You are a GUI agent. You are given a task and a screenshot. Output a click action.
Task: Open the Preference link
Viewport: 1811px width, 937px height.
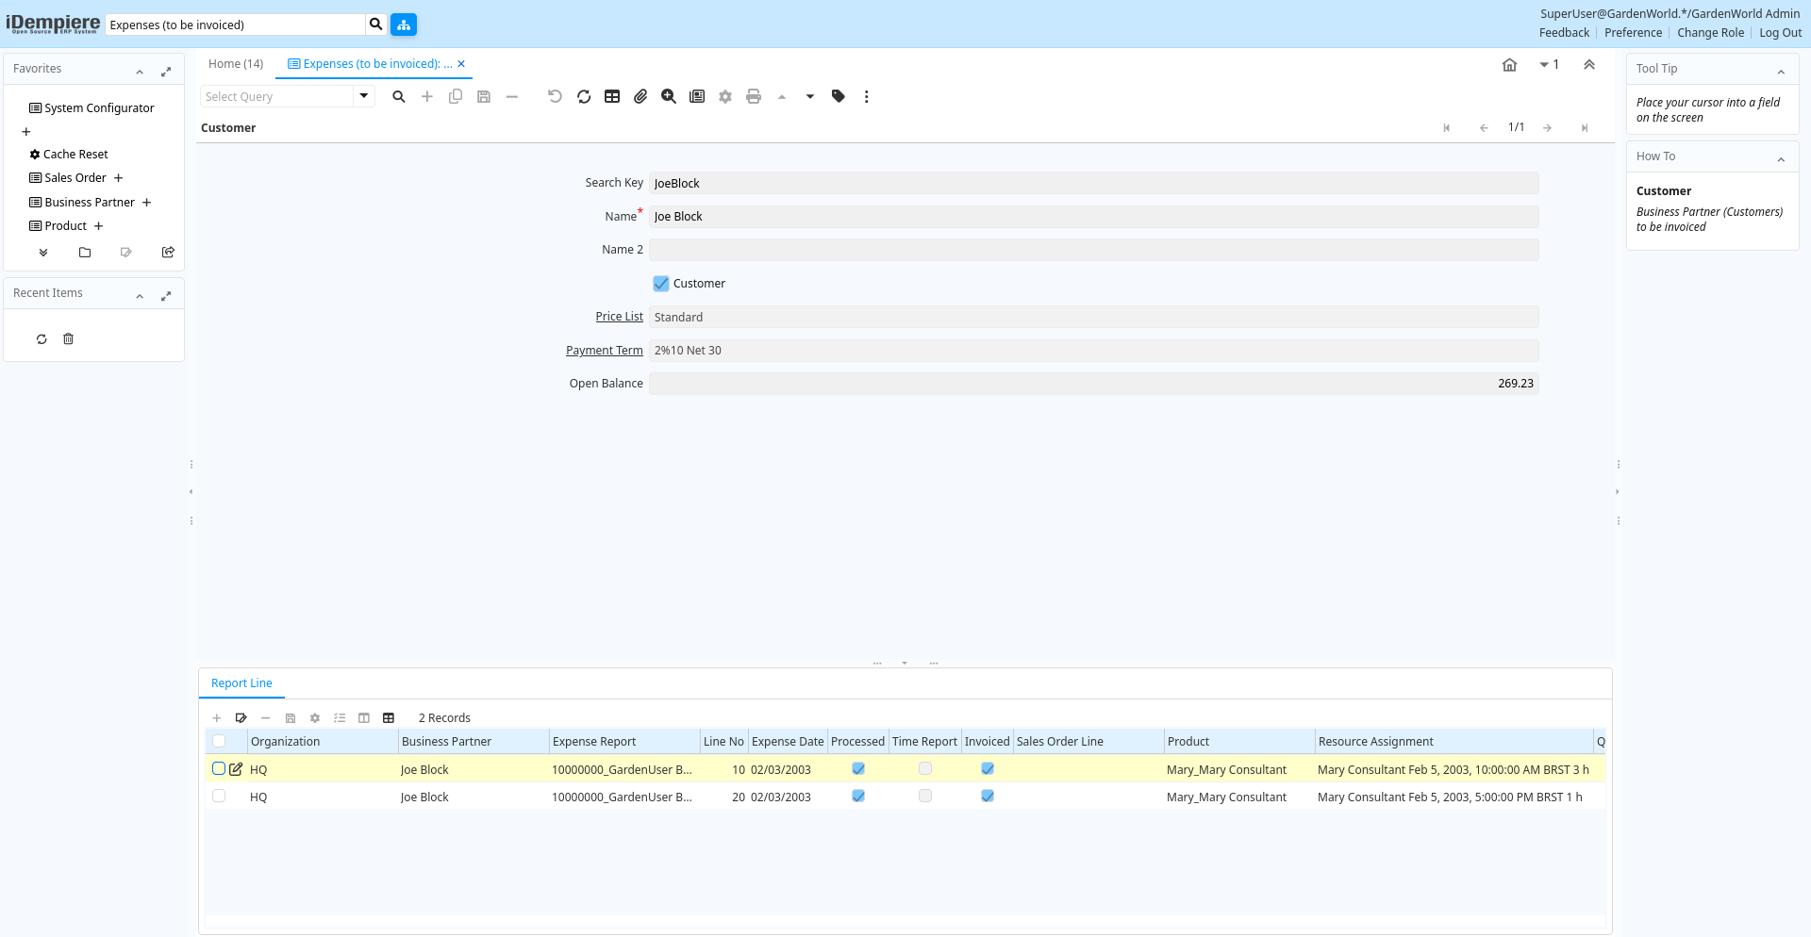pos(1633,33)
